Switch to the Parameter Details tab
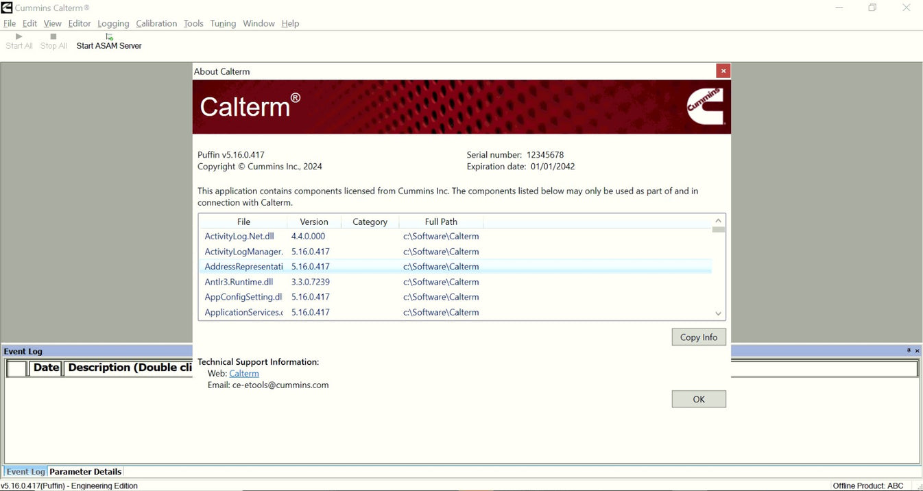Screen dimensions: 923x491 click(86, 472)
